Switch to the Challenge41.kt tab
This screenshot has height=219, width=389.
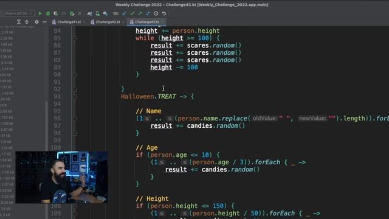(x=69, y=22)
